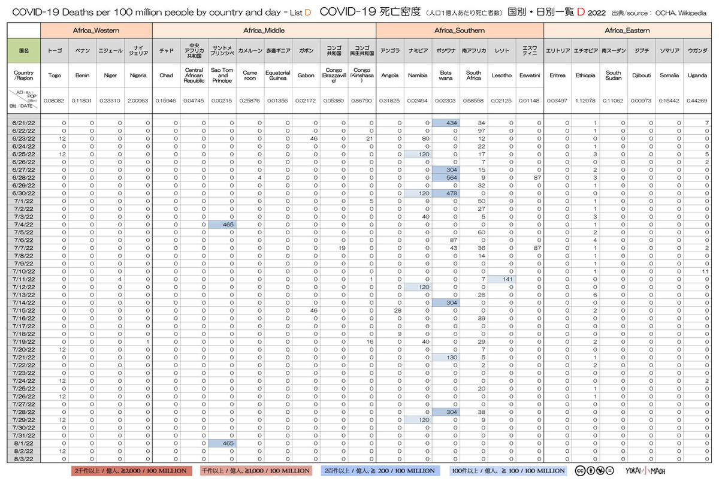
Task: Click Lesotho value 141 on 7/11/22
Action: click(x=502, y=279)
